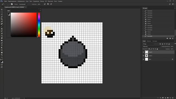Add layer style using fx icon

[x=161, y=98]
